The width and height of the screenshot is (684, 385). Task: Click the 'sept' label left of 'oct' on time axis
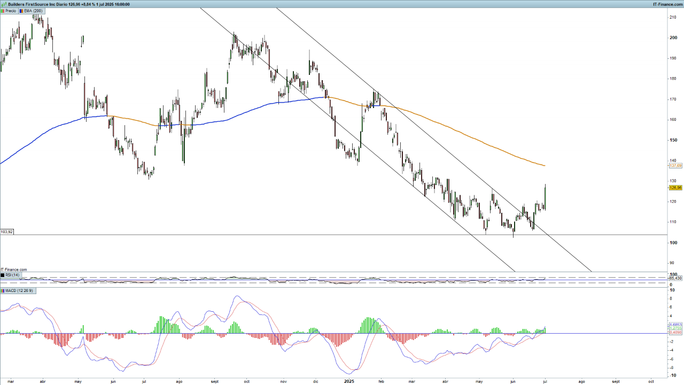pyautogui.click(x=215, y=381)
